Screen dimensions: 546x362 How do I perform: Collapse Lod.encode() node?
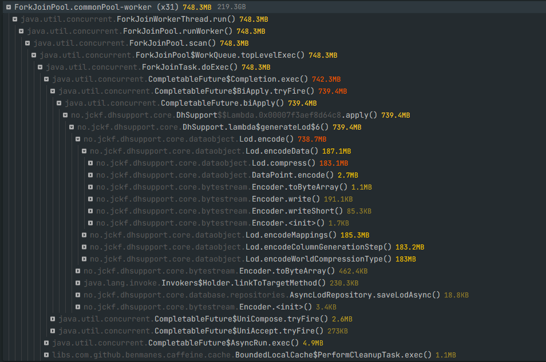(x=77, y=139)
